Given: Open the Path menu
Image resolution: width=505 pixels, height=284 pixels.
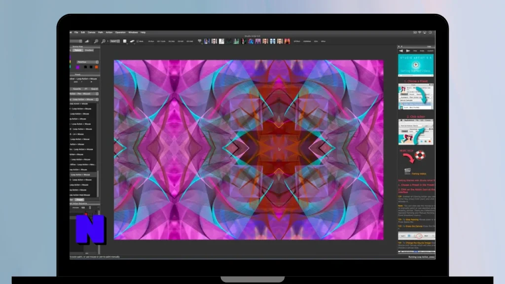Looking at the screenshot, I should 101,33.
